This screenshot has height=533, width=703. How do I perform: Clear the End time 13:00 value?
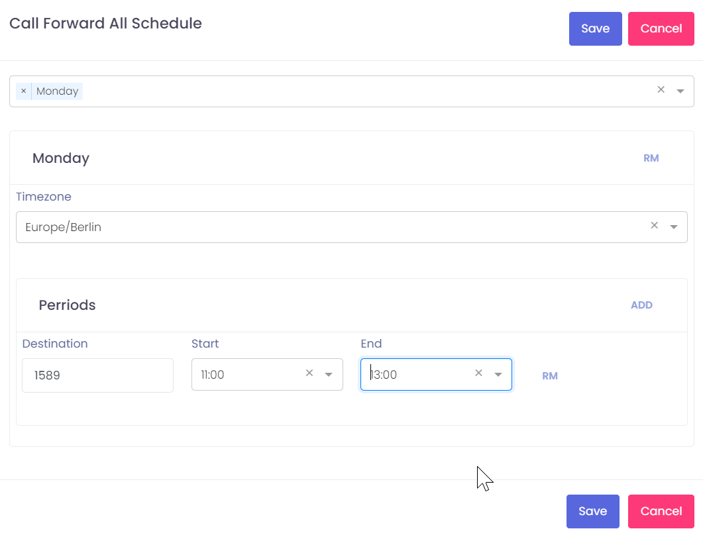[478, 373]
